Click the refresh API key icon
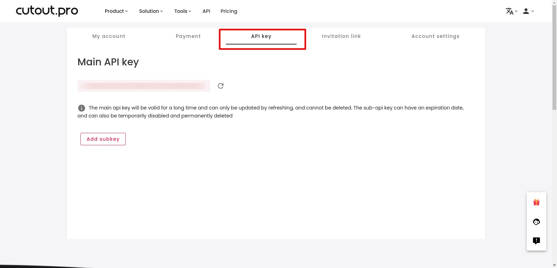This screenshot has height=268, width=557. (221, 86)
